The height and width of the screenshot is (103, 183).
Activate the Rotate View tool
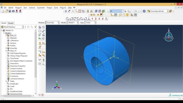[x=69, y=11]
